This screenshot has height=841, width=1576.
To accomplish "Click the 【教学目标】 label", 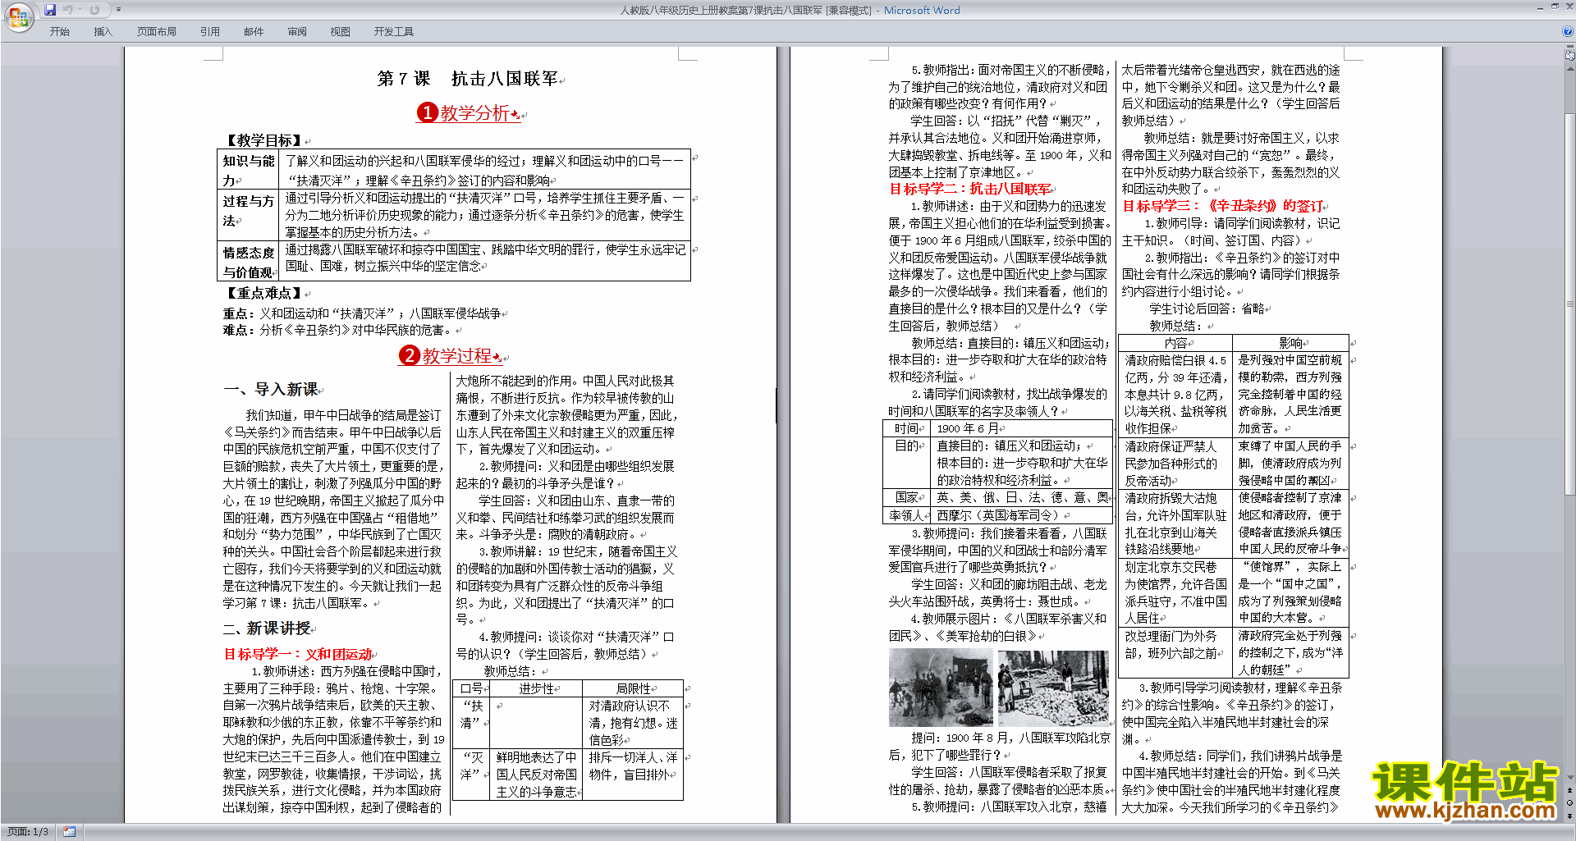I will [263, 140].
